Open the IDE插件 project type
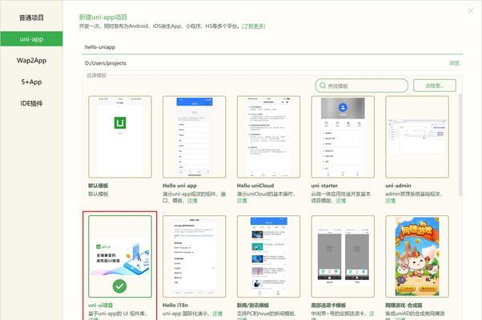 click(31, 103)
